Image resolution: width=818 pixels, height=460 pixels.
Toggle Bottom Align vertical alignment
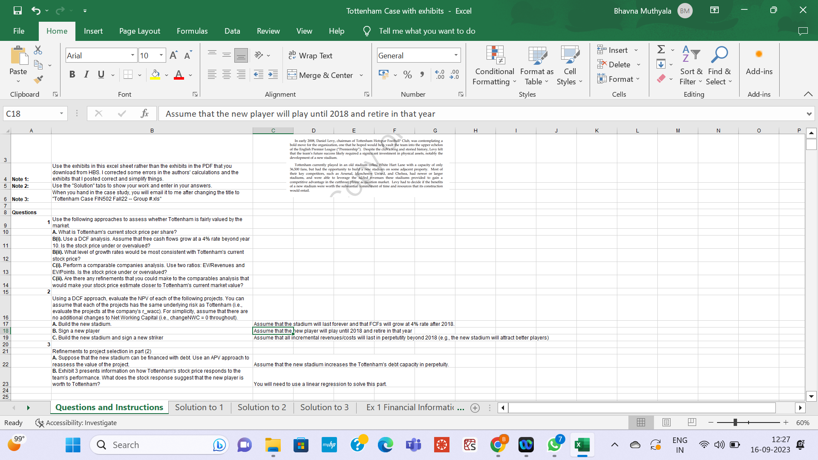click(241, 55)
